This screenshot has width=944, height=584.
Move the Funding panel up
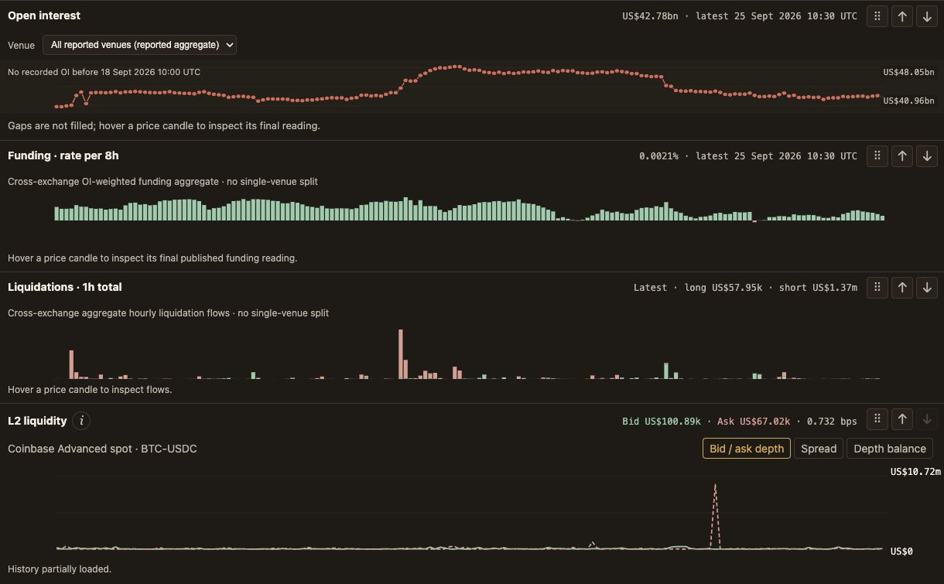902,156
